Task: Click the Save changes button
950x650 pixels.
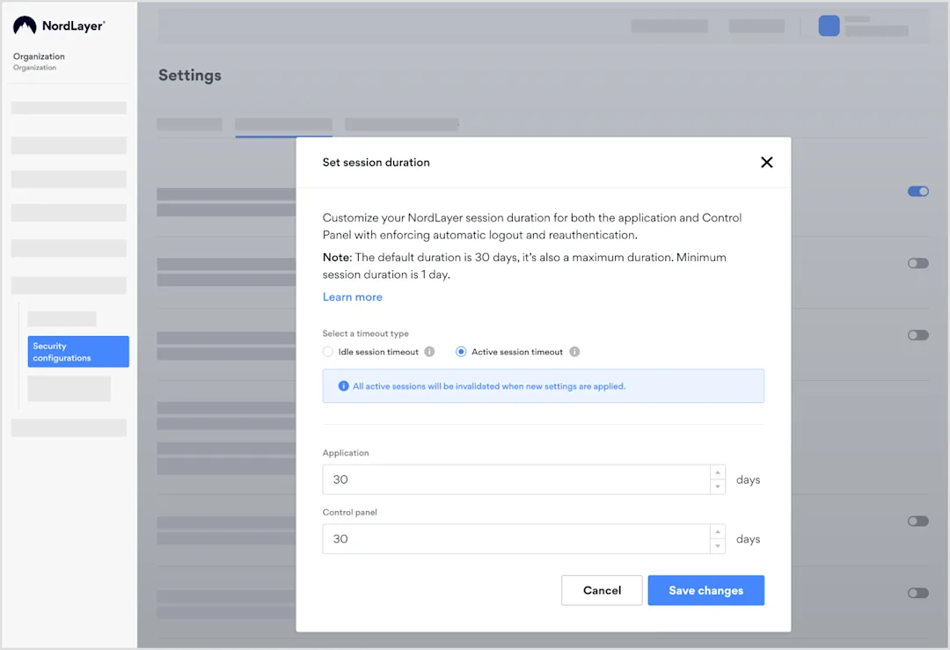Action: [x=705, y=590]
